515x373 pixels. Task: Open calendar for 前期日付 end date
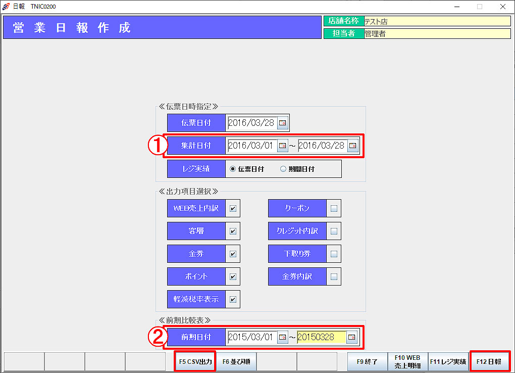(352, 337)
